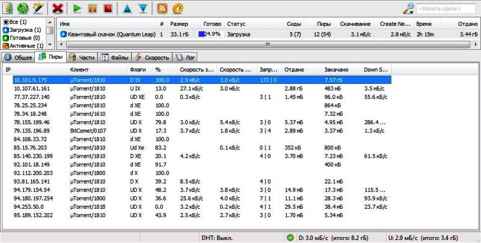Click category list scroll up arrow
Viewport: 481px width, 243px height.
click(49, 22)
